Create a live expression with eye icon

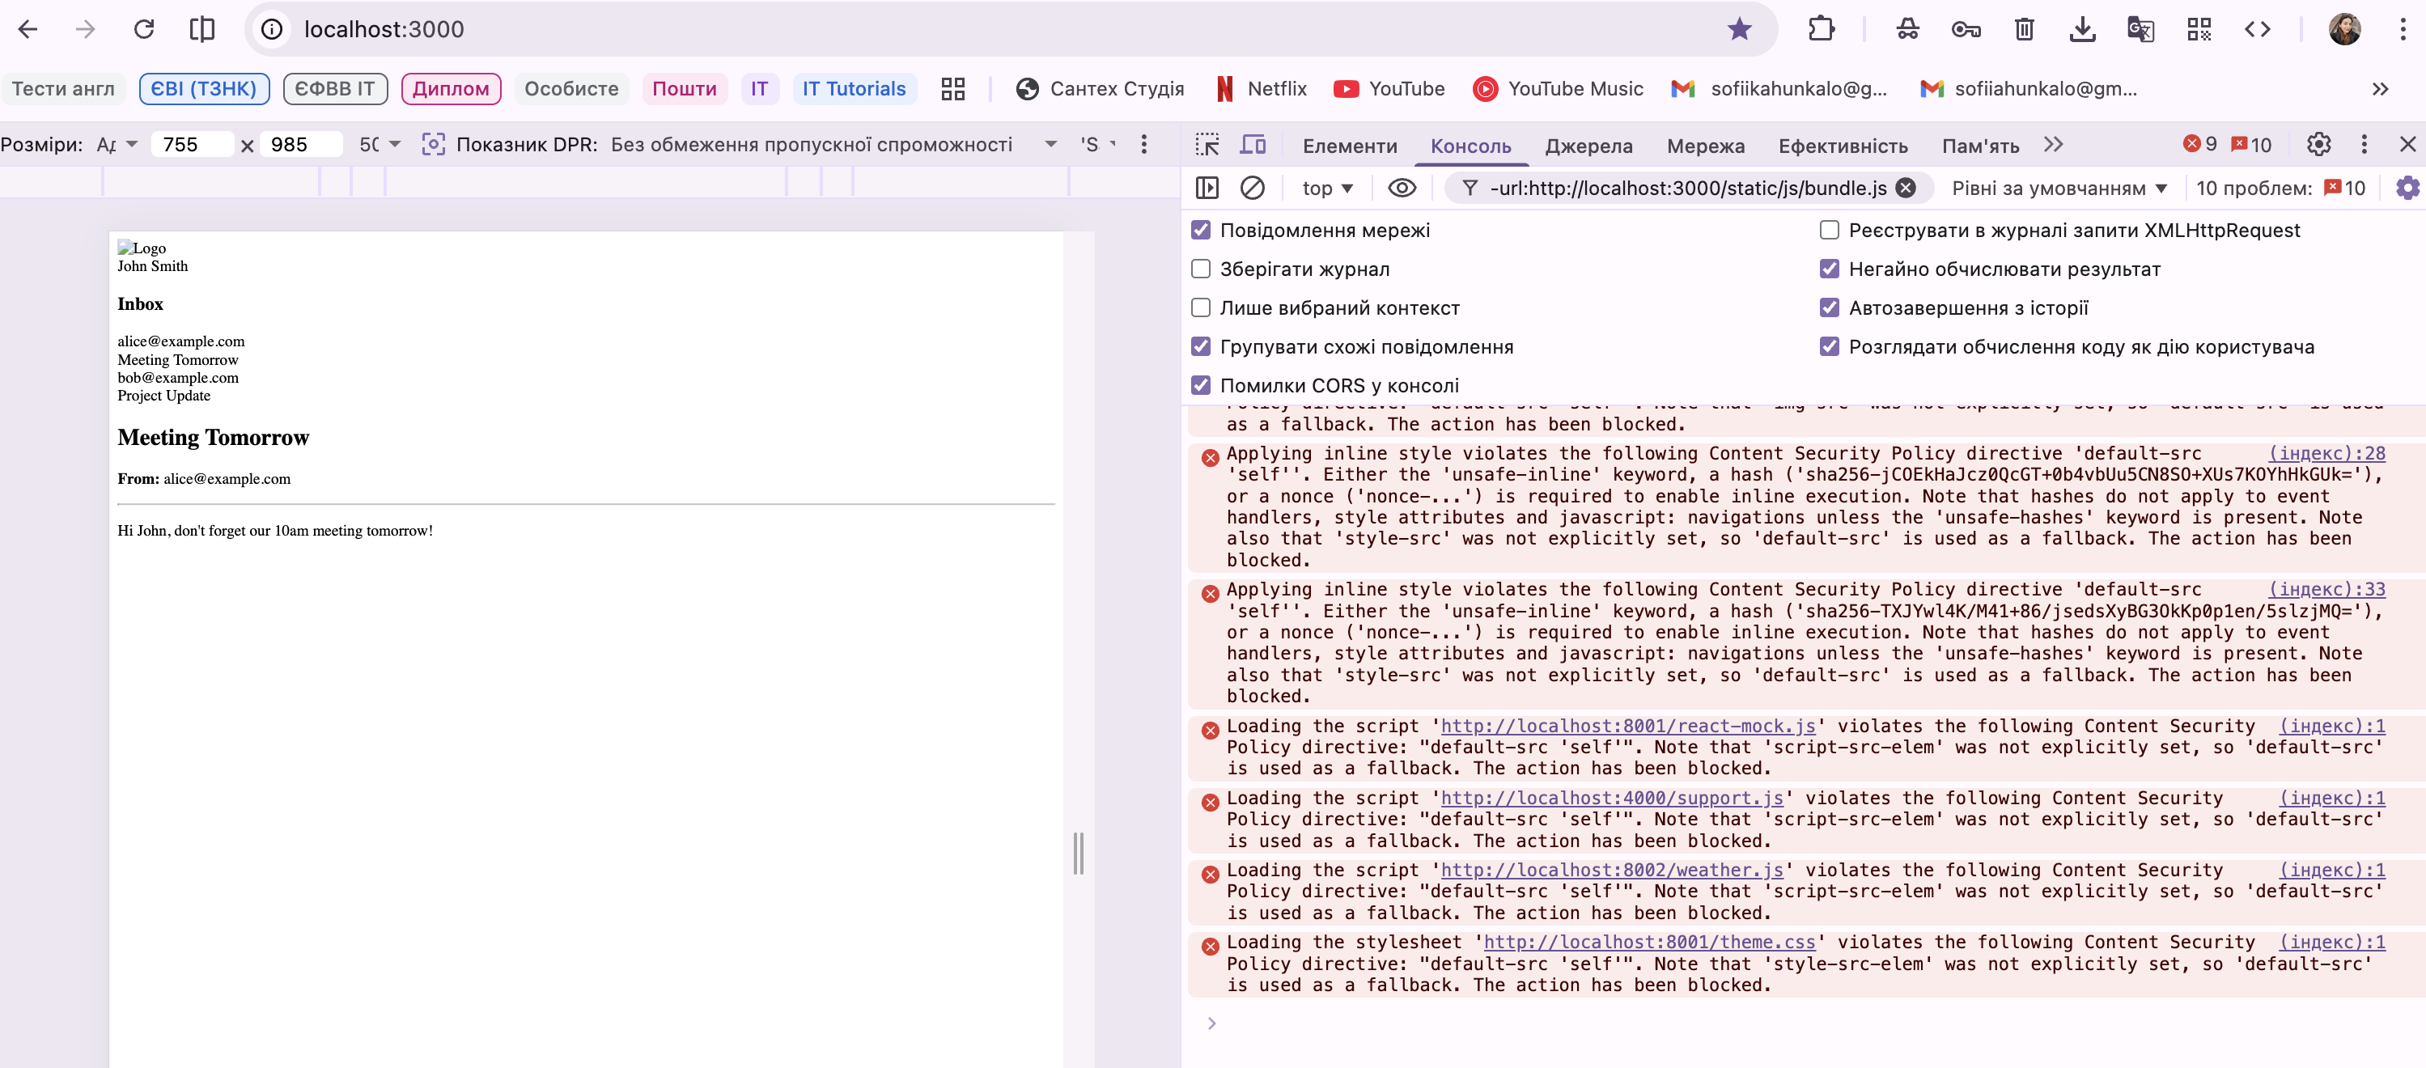pyautogui.click(x=1402, y=188)
